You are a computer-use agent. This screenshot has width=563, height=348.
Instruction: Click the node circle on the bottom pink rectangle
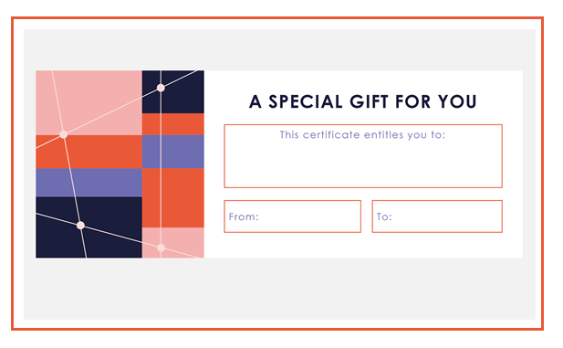[161, 248]
